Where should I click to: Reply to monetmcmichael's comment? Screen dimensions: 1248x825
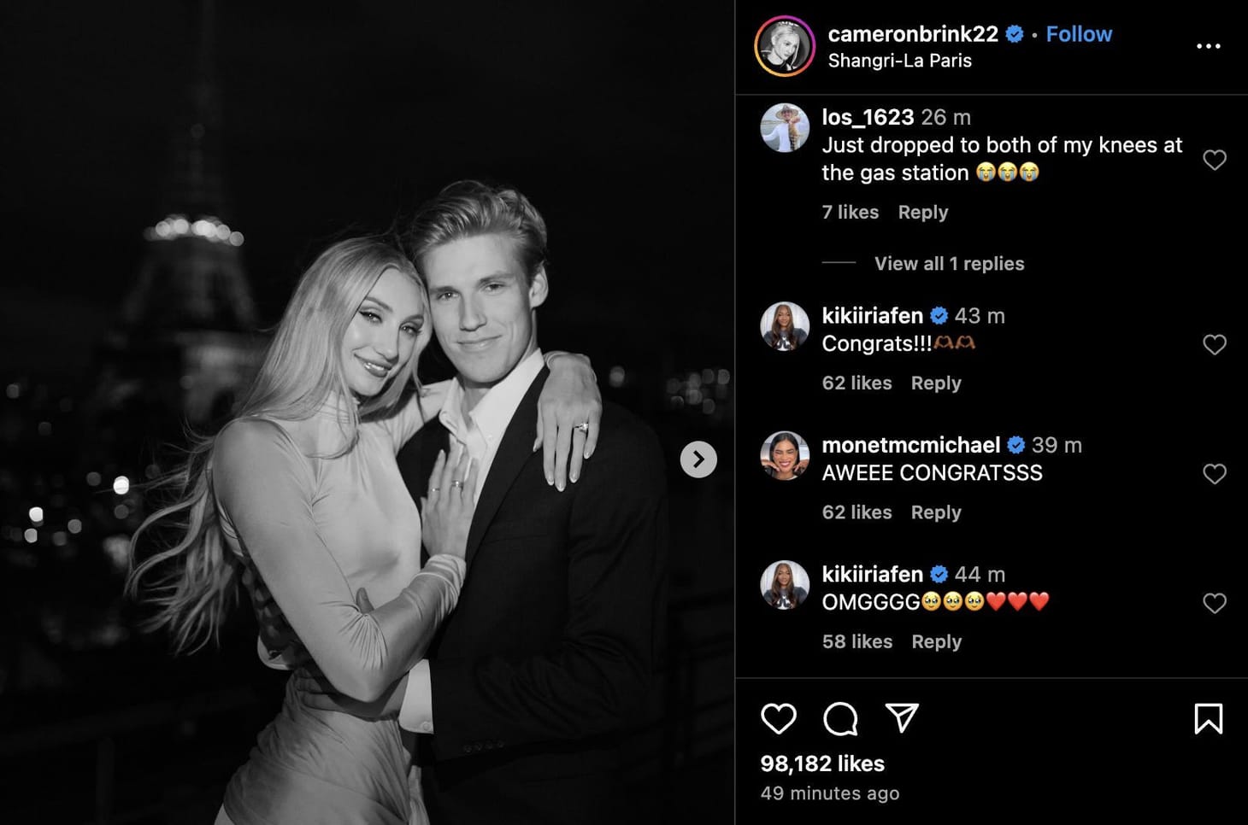[935, 512]
